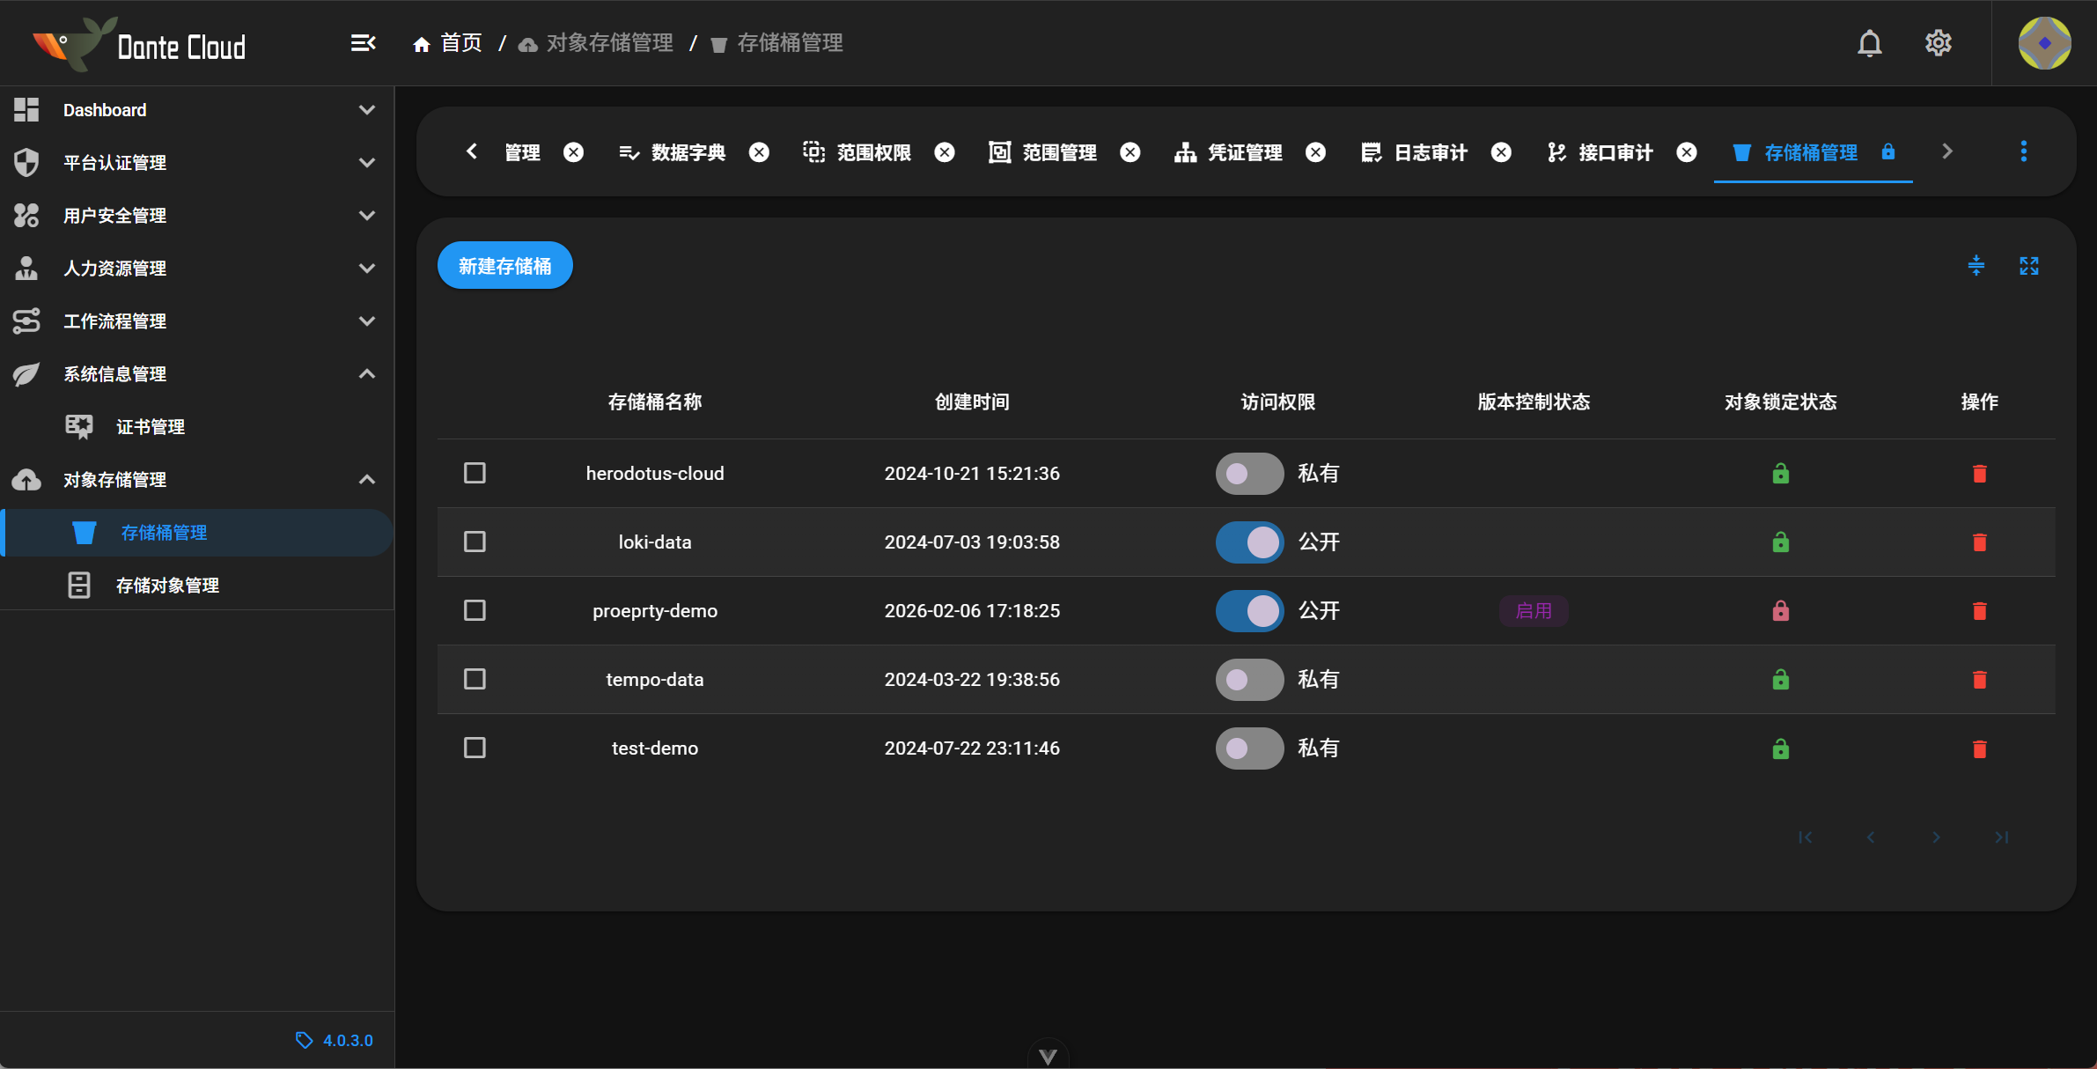The width and height of the screenshot is (2097, 1069).
Task: Click the pink lock icon for proeprty-demo
Action: tap(1779, 610)
